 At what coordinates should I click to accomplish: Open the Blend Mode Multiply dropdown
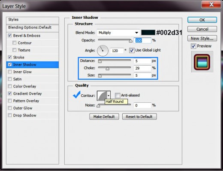point(118,33)
